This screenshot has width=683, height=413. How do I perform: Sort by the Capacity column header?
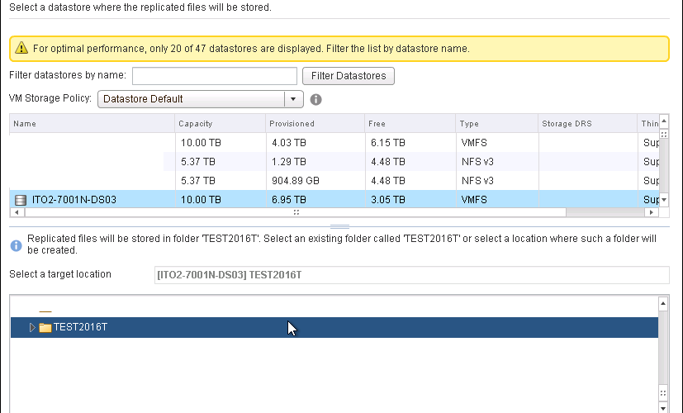coord(220,124)
